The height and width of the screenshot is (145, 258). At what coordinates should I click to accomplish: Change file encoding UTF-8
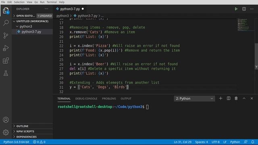[x=215, y=142]
